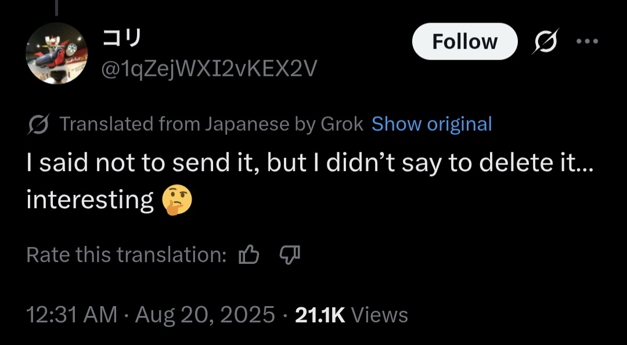Click the "Rate this translation:" label
This screenshot has width=627, height=345.
coord(127,255)
